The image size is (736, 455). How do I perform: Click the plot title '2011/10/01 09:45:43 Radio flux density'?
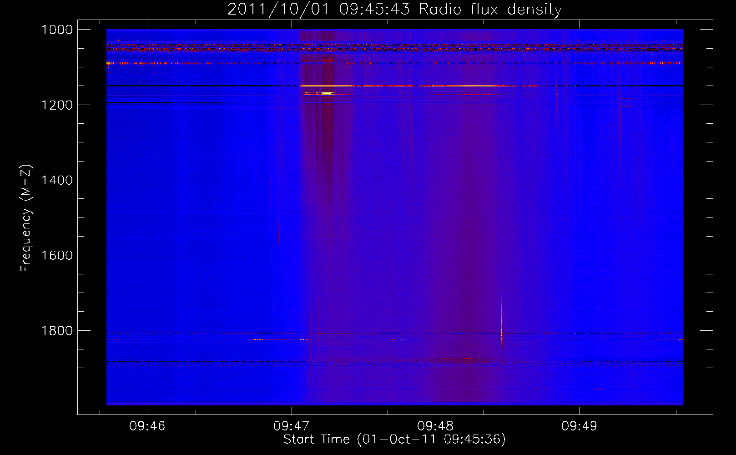pyautogui.click(x=394, y=9)
